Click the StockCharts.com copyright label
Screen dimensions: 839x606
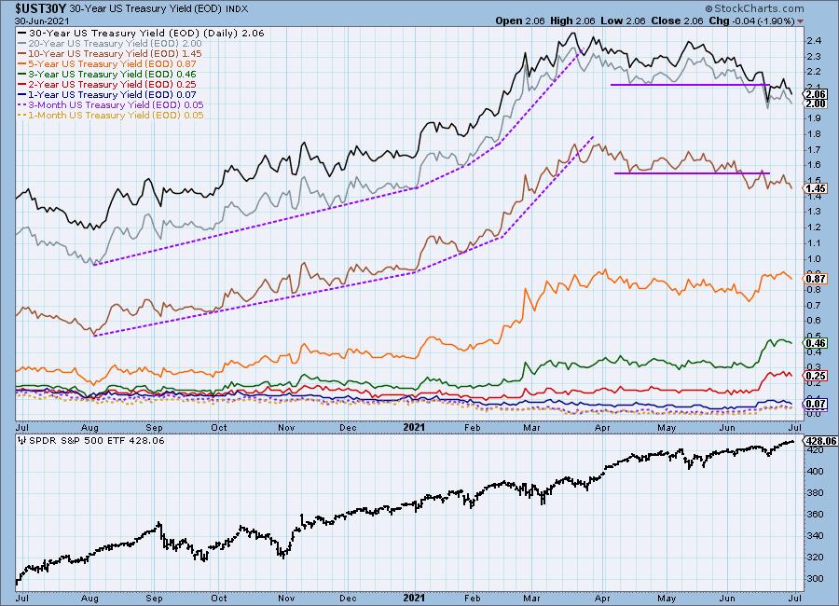754,8
